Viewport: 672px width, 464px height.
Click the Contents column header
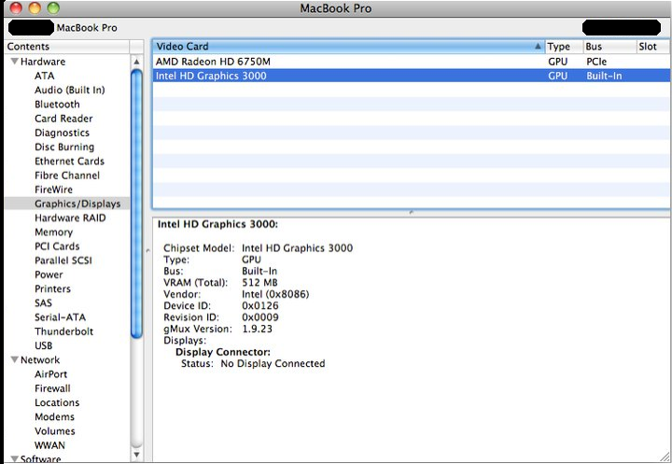click(x=66, y=47)
